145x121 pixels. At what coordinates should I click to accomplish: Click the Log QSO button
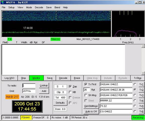10,78
